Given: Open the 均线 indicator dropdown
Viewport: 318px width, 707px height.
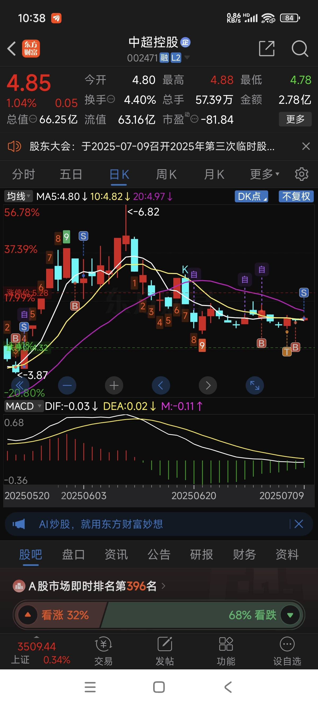Looking at the screenshot, I should tap(18, 196).
